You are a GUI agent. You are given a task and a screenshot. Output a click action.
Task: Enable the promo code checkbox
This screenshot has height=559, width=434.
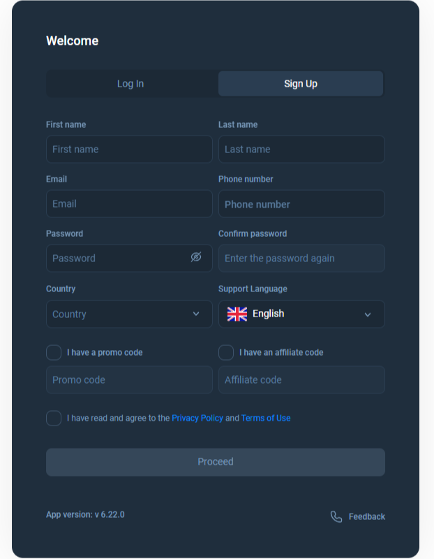click(54, 352)
